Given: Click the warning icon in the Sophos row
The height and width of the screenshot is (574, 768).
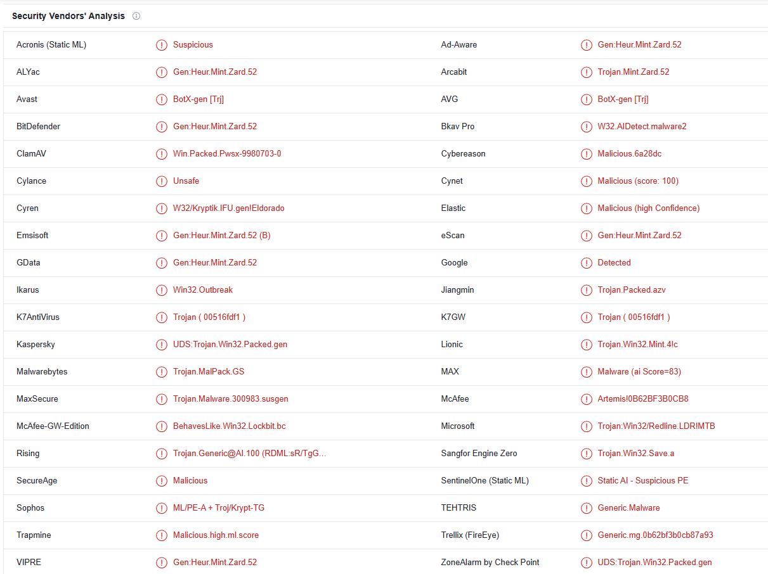Looking at the screenshot, I should [x=162, y=508].
